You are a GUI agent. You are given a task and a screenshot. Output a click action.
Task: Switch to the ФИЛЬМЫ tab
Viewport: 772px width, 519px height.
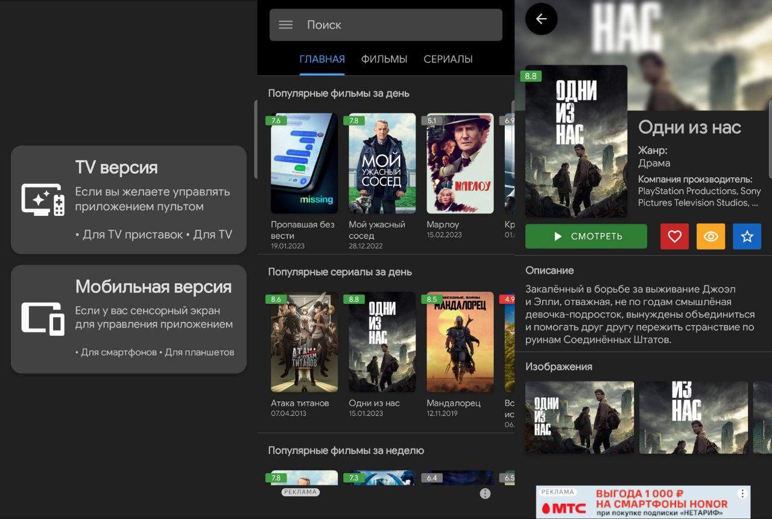(x=384, y=59)
